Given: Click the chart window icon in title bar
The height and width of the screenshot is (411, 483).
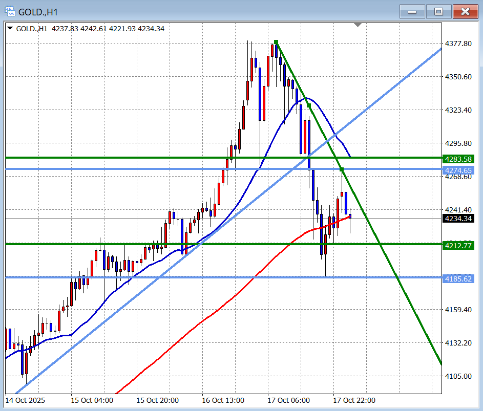Looking at the screenshot, I should [10, 11].
